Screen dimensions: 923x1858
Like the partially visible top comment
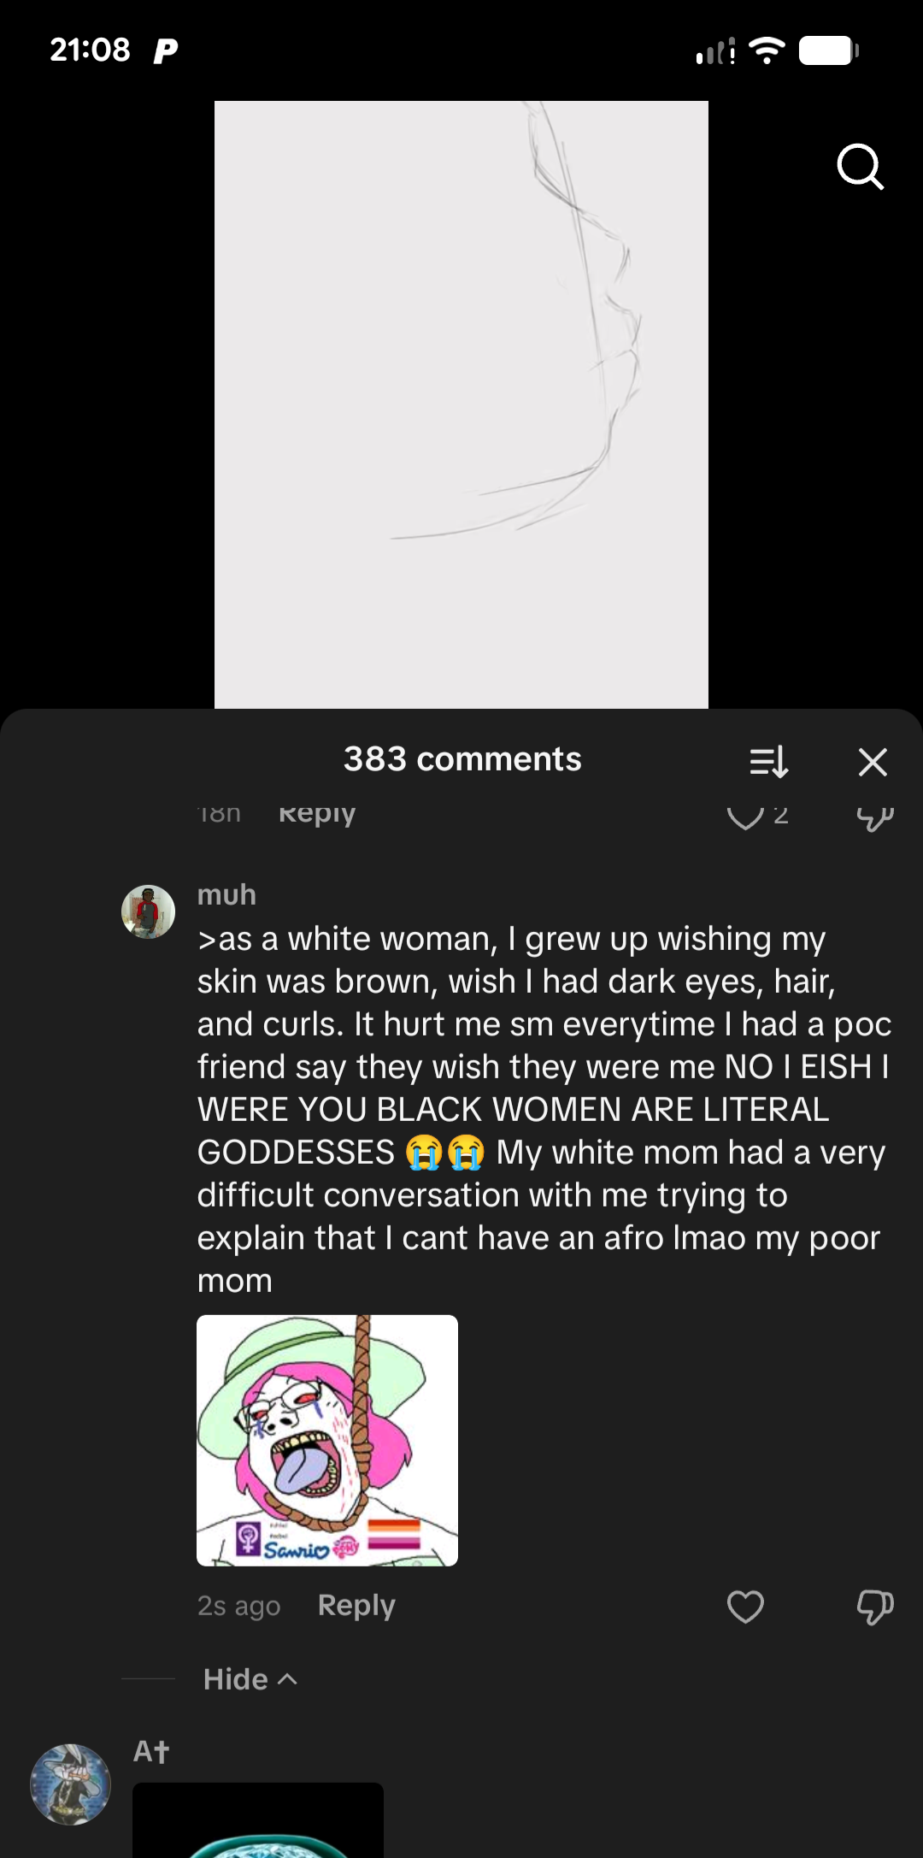[745, 817]
